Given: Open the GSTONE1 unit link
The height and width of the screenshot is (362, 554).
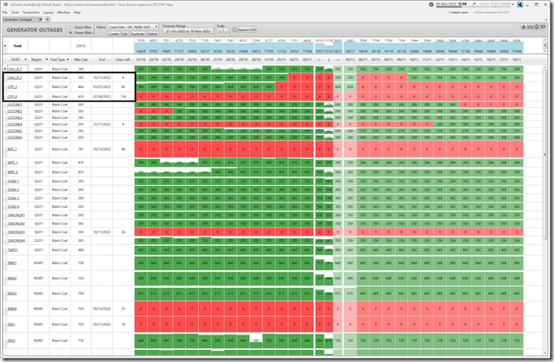Looking at the screenshot, I should [15, 104].
